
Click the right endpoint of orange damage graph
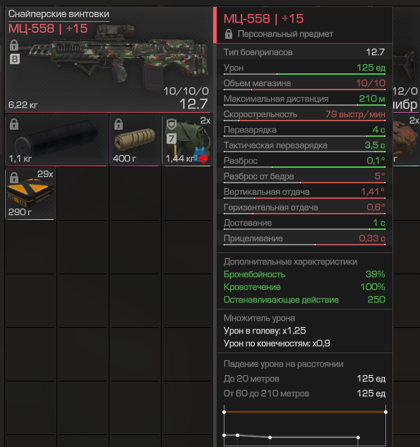385,412
